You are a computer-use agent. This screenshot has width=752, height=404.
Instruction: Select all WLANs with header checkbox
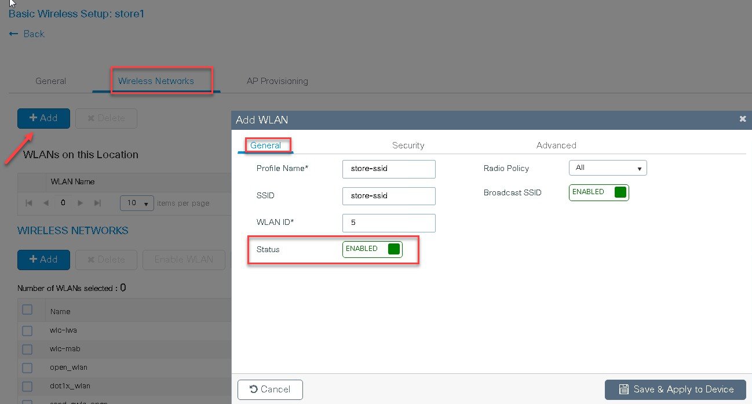tap(27, 310)
